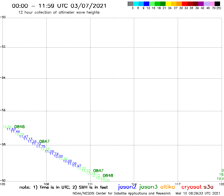Click the 0846 time marker
The width and height of the screenshot is (224, 196).
[19, 127]
